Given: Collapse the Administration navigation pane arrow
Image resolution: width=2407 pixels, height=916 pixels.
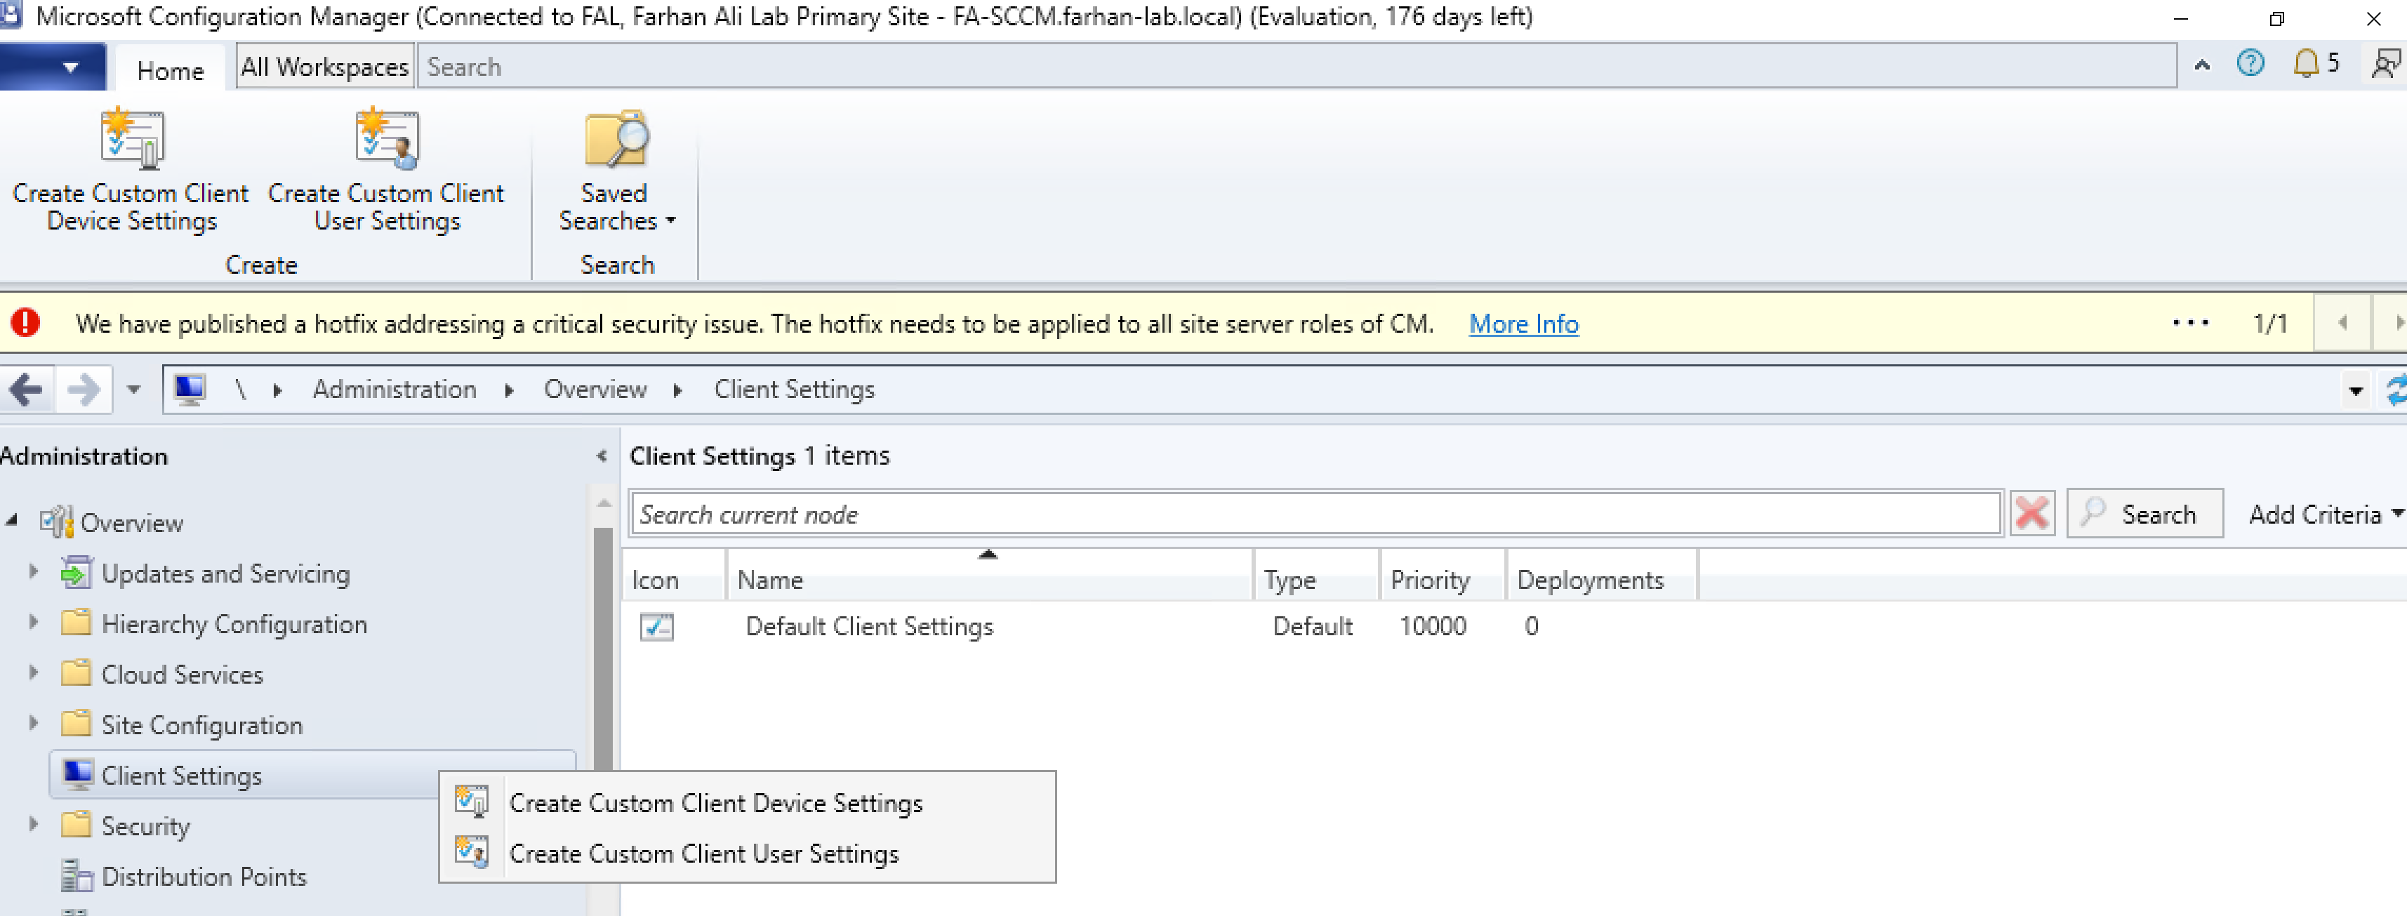Looking at the screenshot, I should pyautogui.click(x=602, y=456).
